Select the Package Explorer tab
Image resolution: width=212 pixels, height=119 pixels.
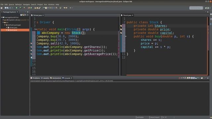(9, 12)
